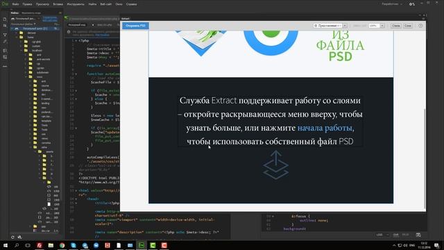
Task: Select the custom folder in file tree
Action: 36,46
